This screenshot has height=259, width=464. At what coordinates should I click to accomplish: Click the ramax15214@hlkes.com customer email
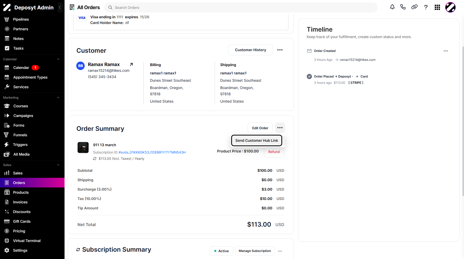click(109, 70)
